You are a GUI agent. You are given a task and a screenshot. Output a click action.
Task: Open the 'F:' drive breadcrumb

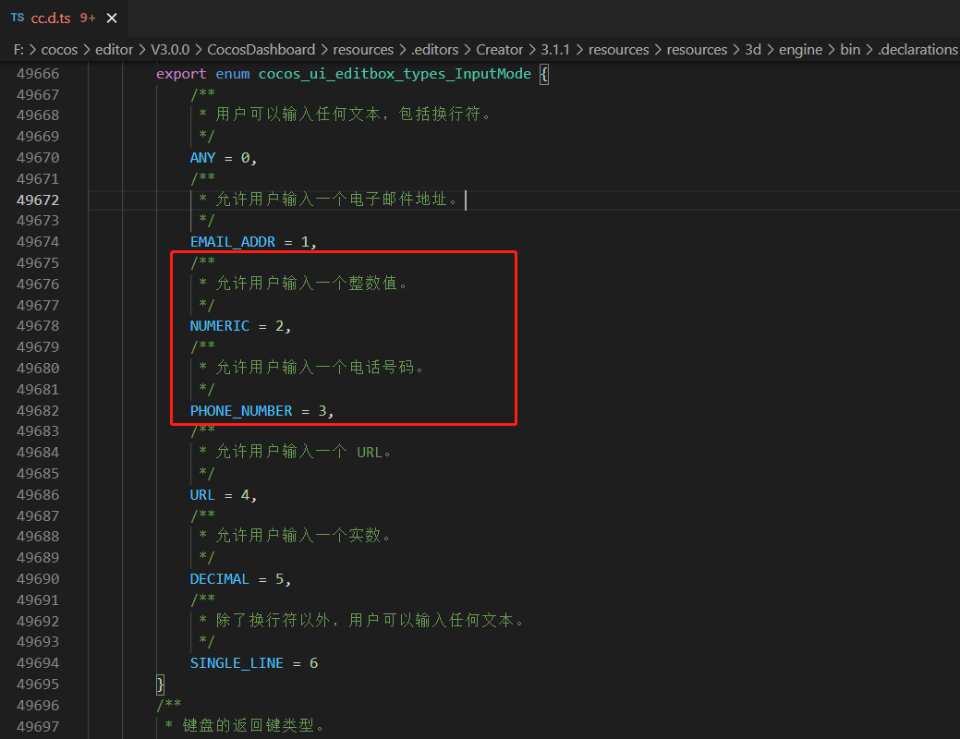19,50
